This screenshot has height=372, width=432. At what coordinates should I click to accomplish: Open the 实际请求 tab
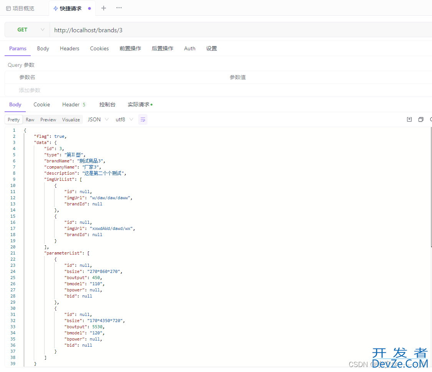click(140, 105)
